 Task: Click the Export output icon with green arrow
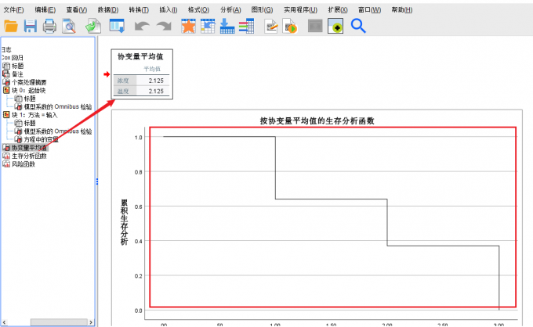[92, 27]
